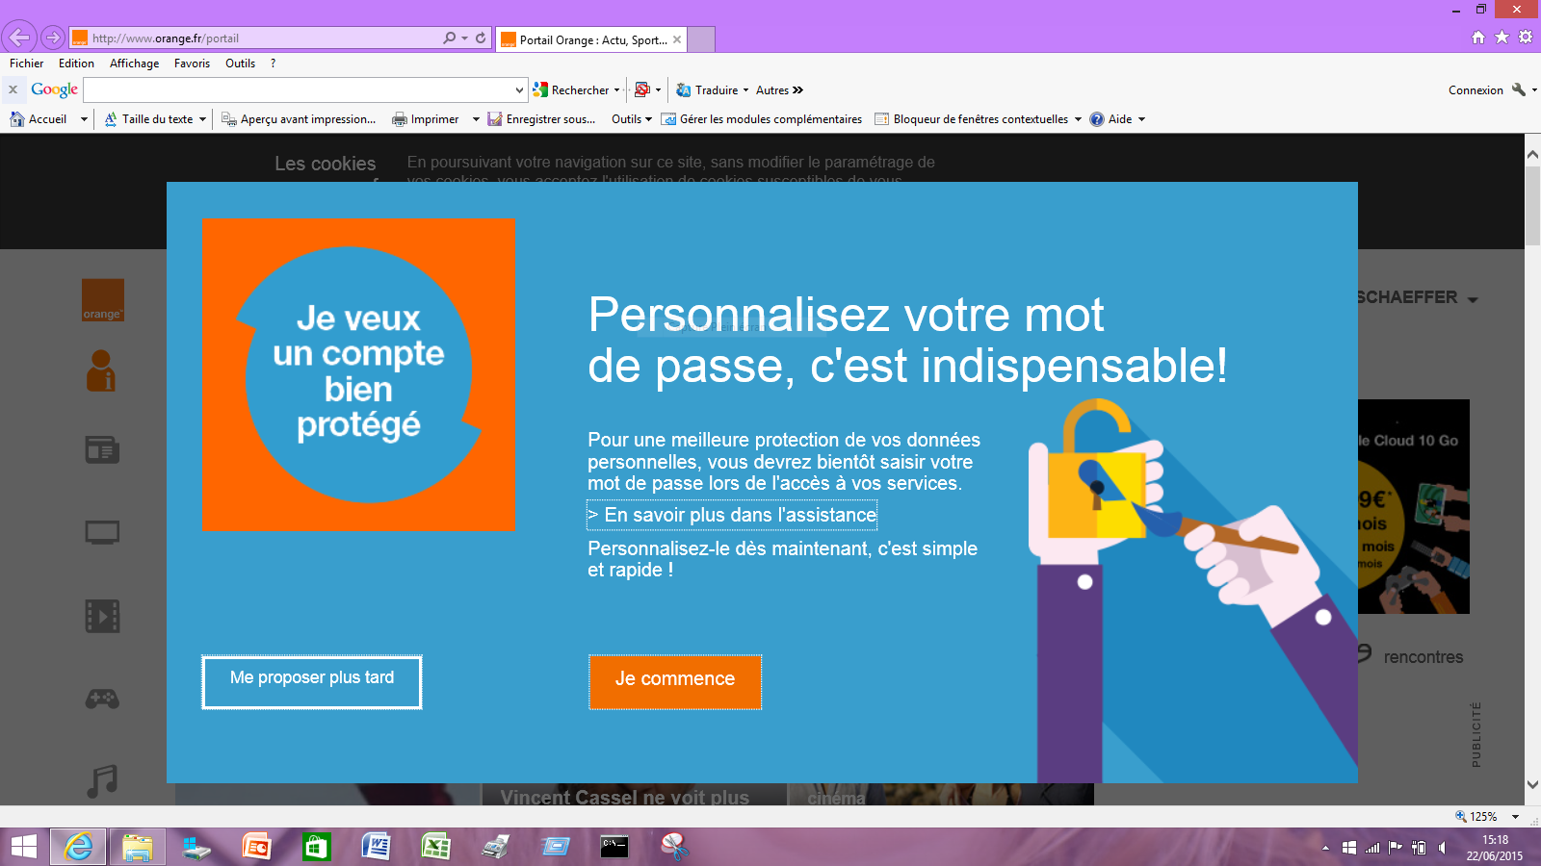1541x866 pixels.
Task: Open the Fichier menu
Action: [x=27, y=64]
